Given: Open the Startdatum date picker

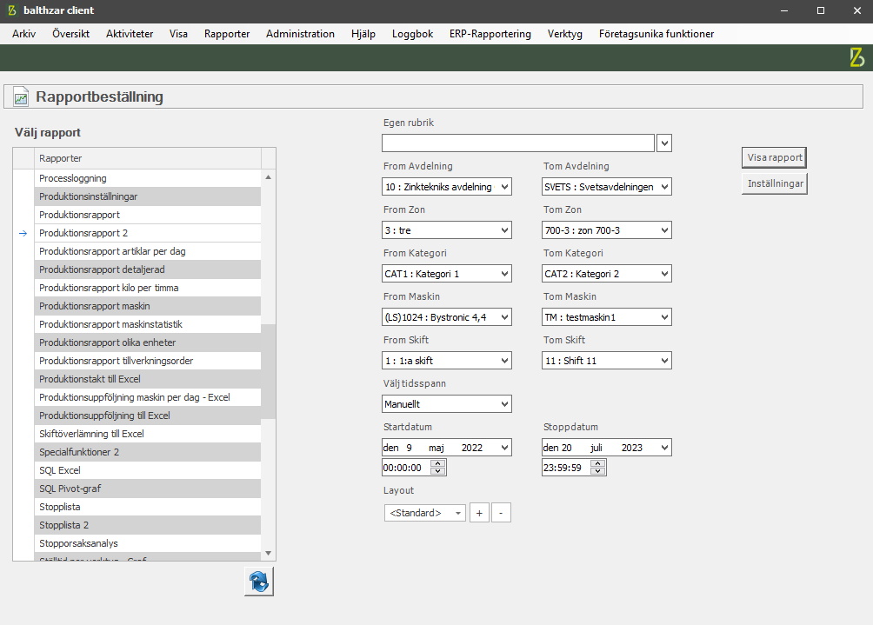Looking at the screenshot, I should pos(504,448).
